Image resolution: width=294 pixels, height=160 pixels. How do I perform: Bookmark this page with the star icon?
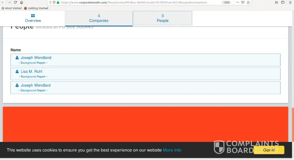[248, 2]
